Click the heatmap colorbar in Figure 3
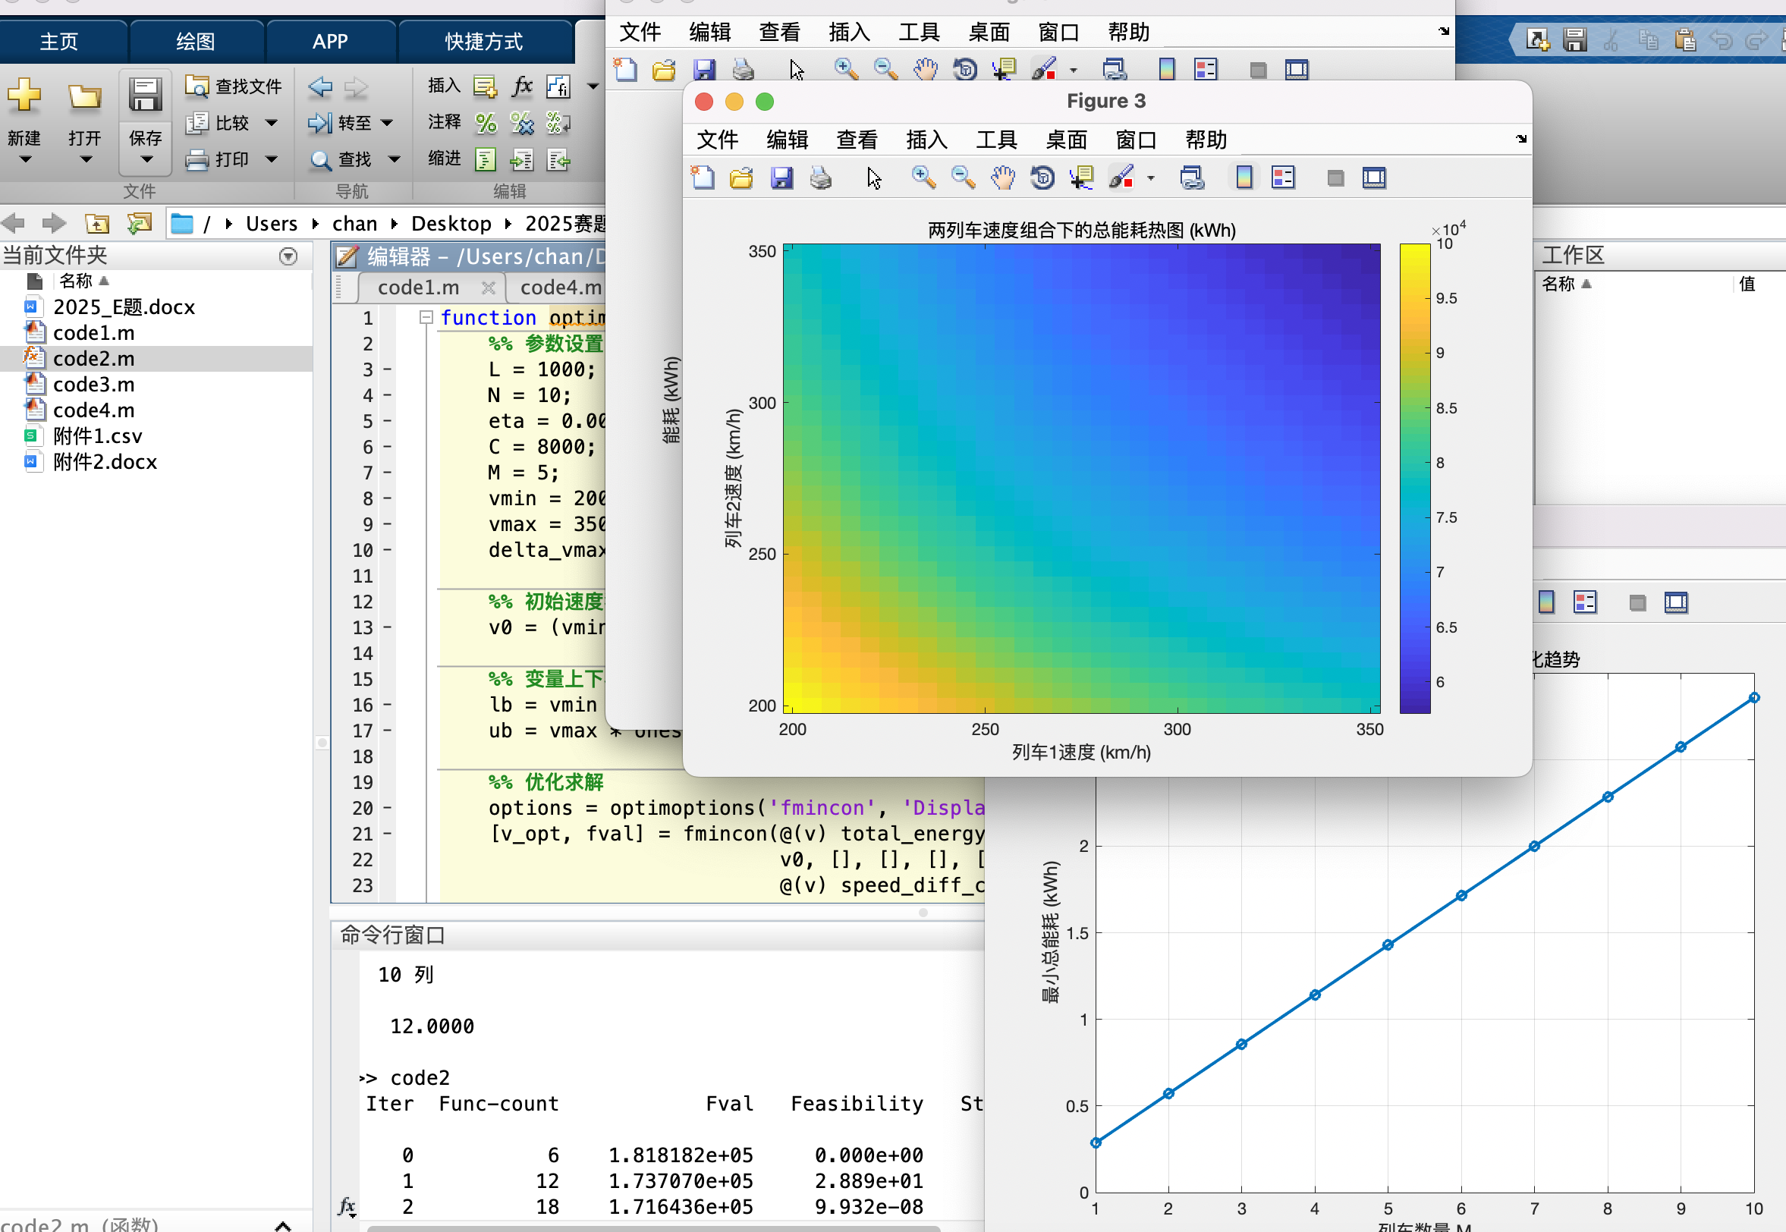Image resolution: width=1786 pixels, height=1232 pixels. pyautogui.click(x=1415, y=479)
